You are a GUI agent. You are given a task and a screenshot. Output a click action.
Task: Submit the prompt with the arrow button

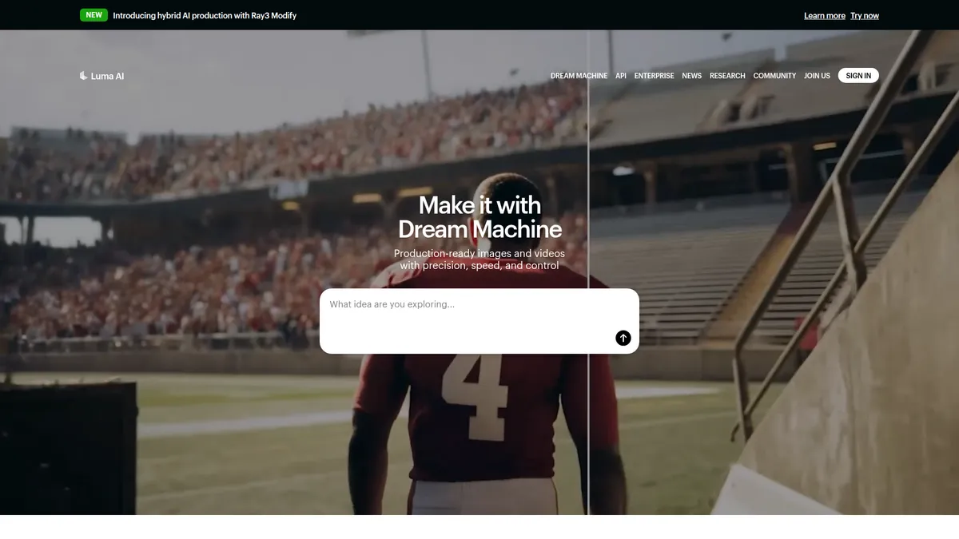[x=623, y=338]
